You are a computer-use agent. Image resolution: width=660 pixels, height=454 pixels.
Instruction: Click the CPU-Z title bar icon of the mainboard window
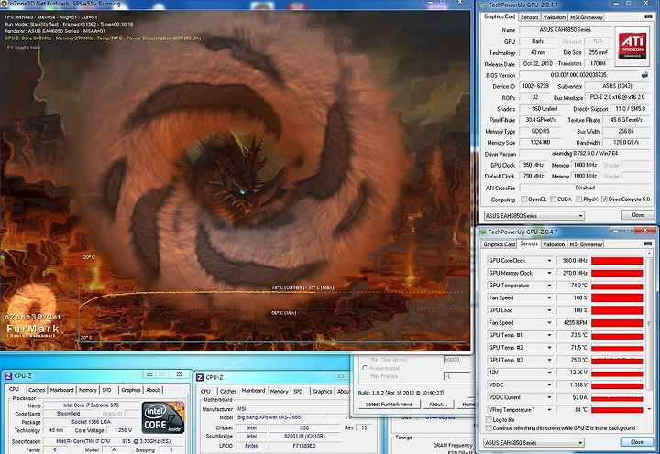tap(200, 377)
